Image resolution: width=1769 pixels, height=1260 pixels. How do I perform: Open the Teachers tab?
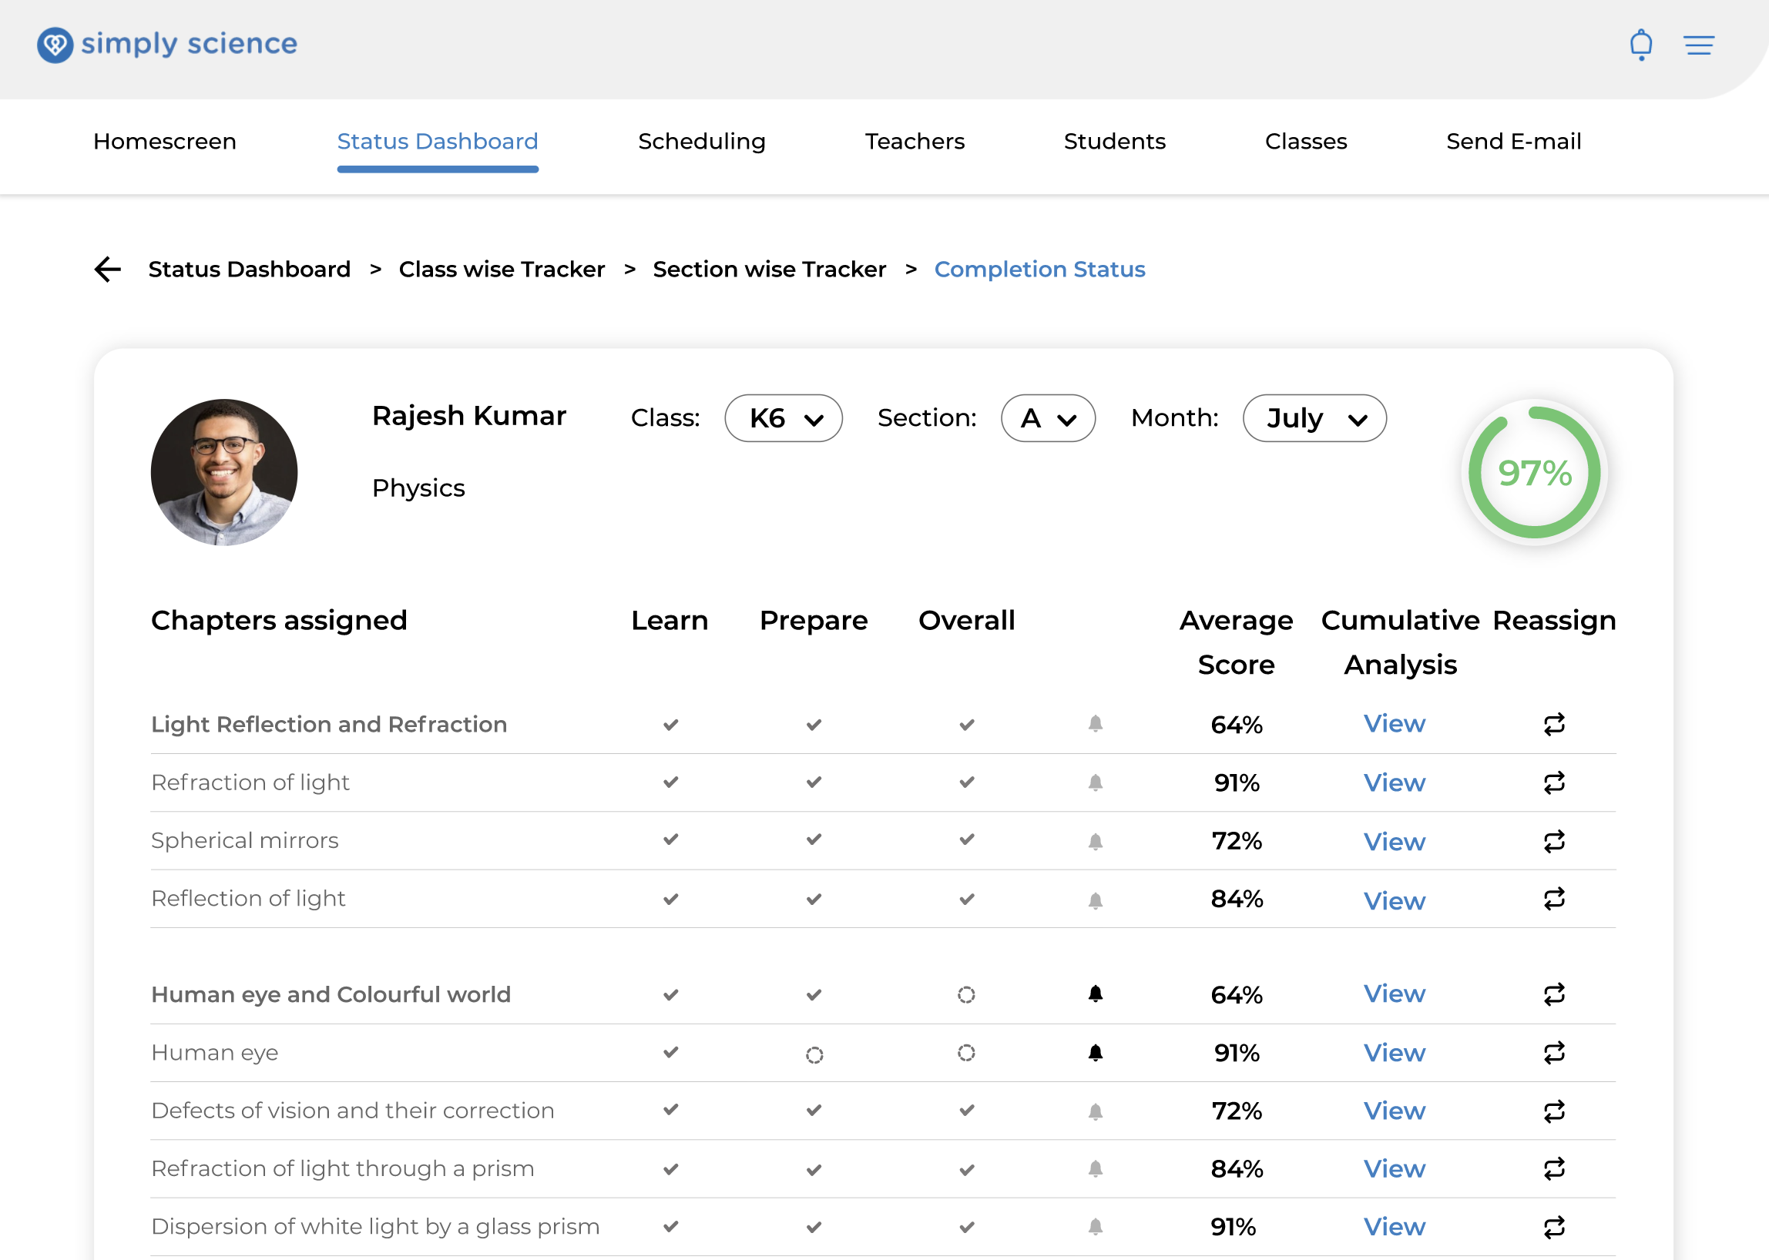pyautogui.click(x=915, y=141)
